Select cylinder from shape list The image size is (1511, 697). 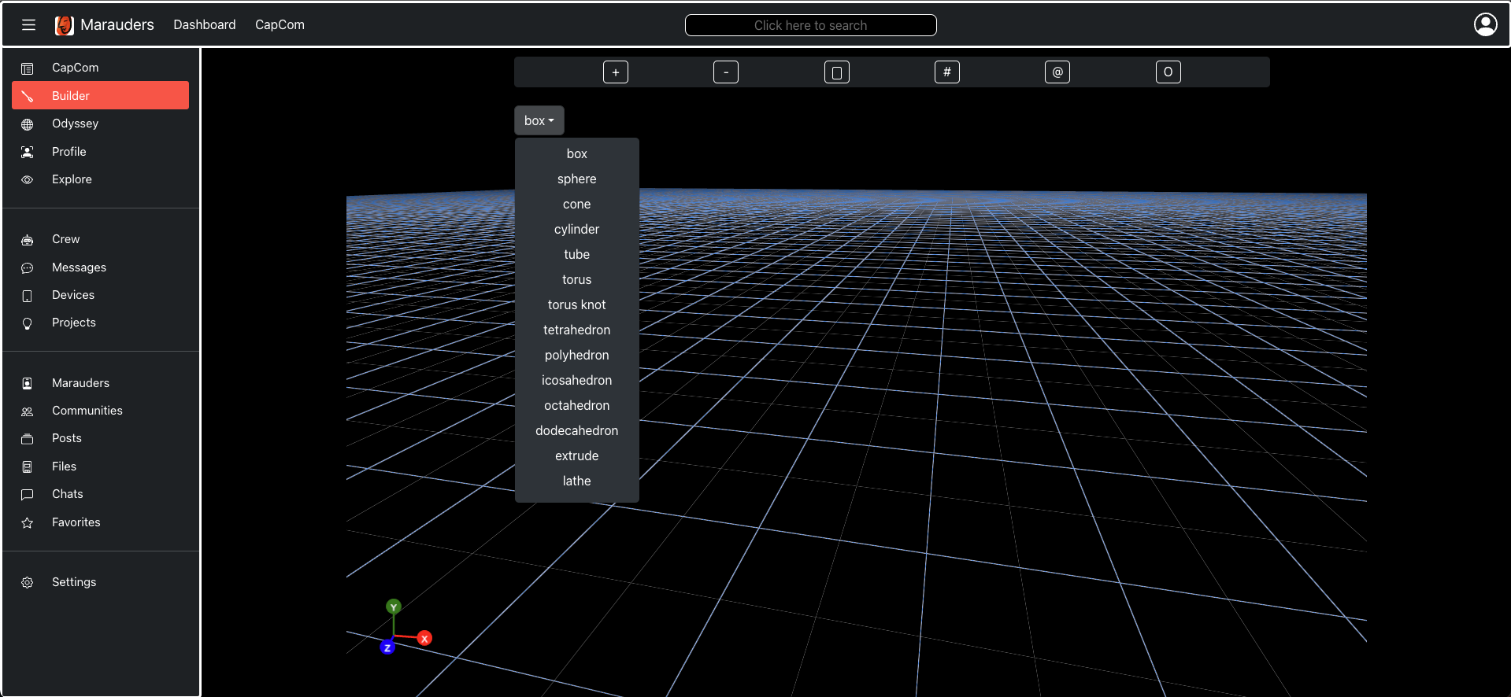point(577,230)
